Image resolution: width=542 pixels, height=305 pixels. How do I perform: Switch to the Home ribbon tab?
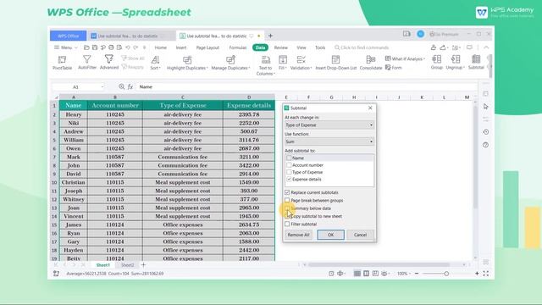tap(160, 47)
